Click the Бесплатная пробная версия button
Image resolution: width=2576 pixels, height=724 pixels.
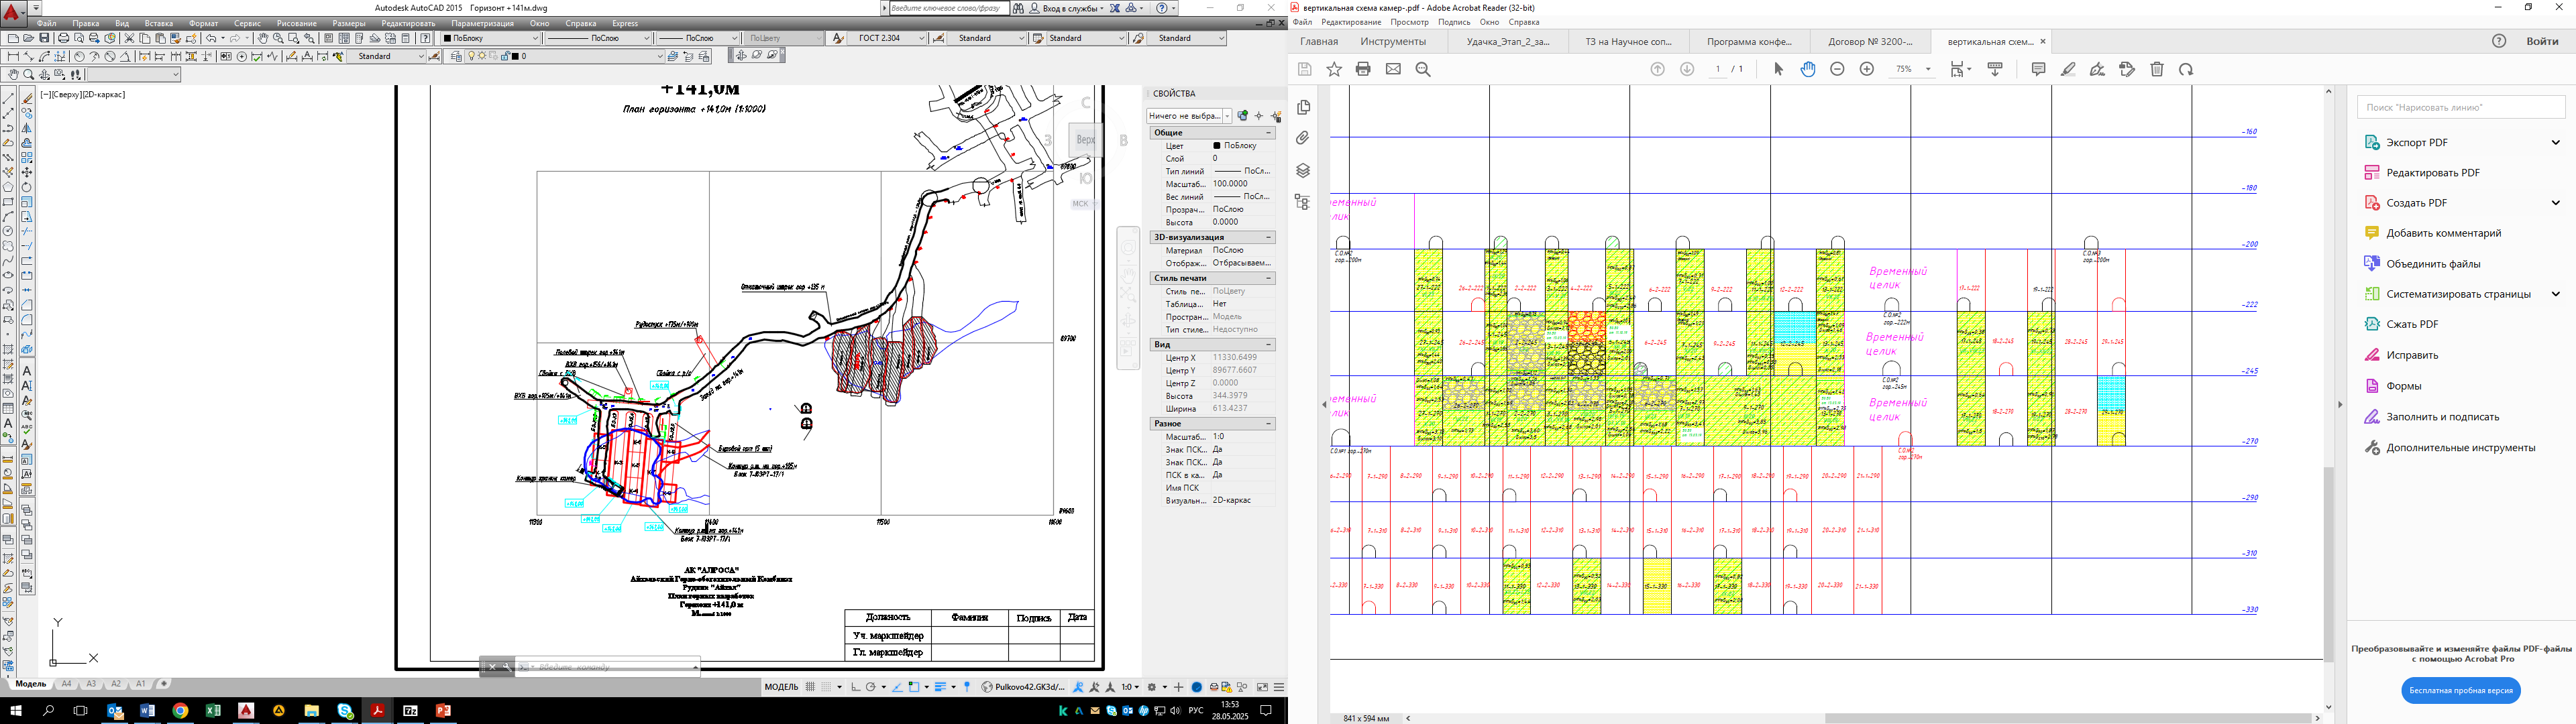coord(2460,690)
